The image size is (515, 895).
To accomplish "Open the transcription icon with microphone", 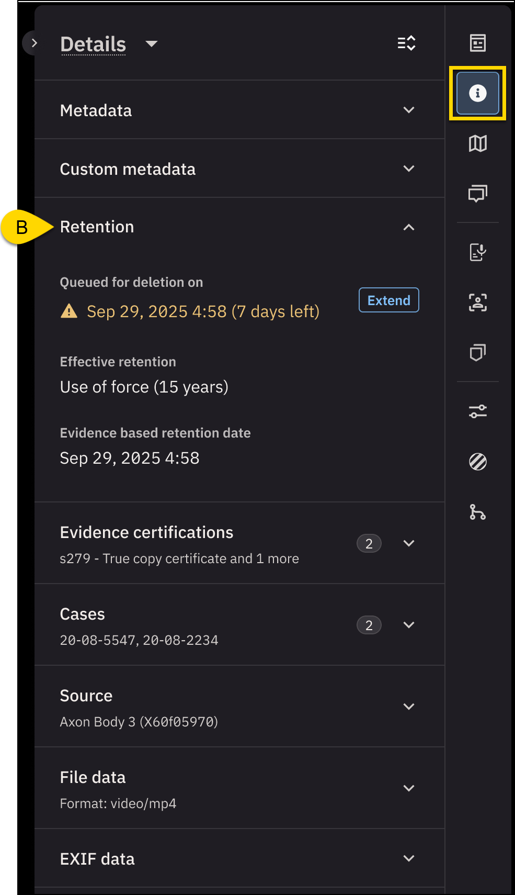I will click(477, 252).
